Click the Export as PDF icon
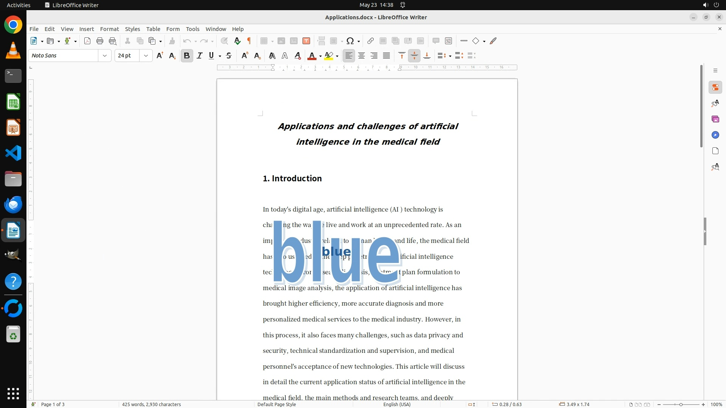This screenshot has width=726, height=408. click(x=87, y=41)
